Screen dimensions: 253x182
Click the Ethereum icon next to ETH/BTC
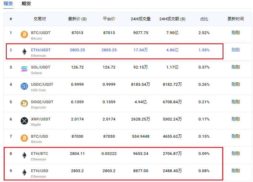click(x=24, y=155)
